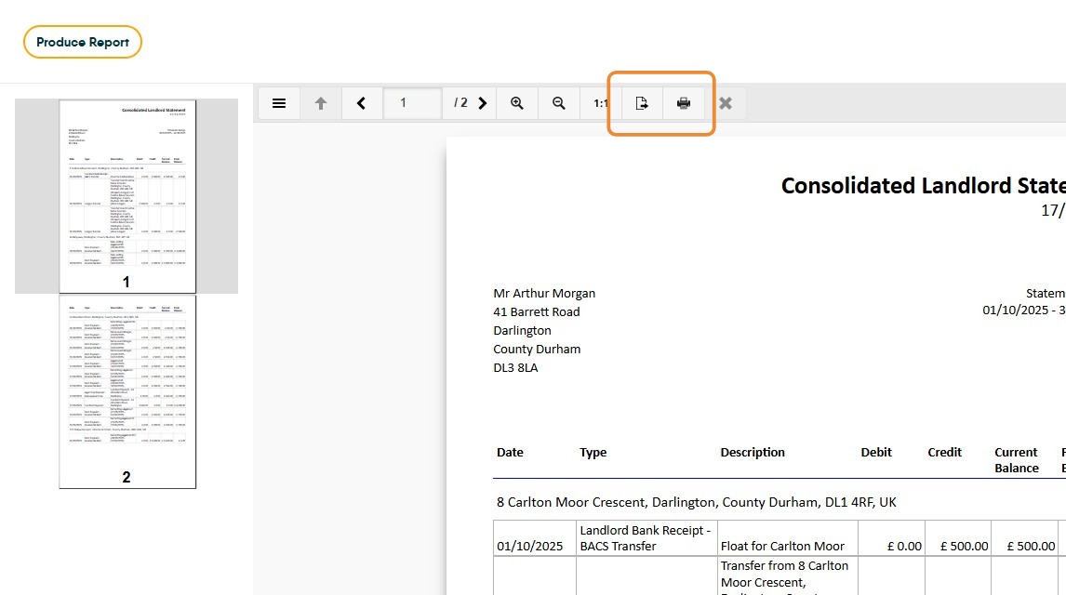The height and width of the screenshot is (595, 1066).
Task: Click the page number input field
Action: point(412,103)
